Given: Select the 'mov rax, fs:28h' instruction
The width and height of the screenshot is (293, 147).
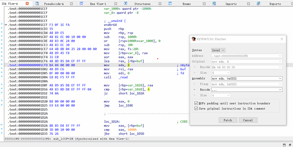Looking at the screenshot, I should tap(121, 49).
